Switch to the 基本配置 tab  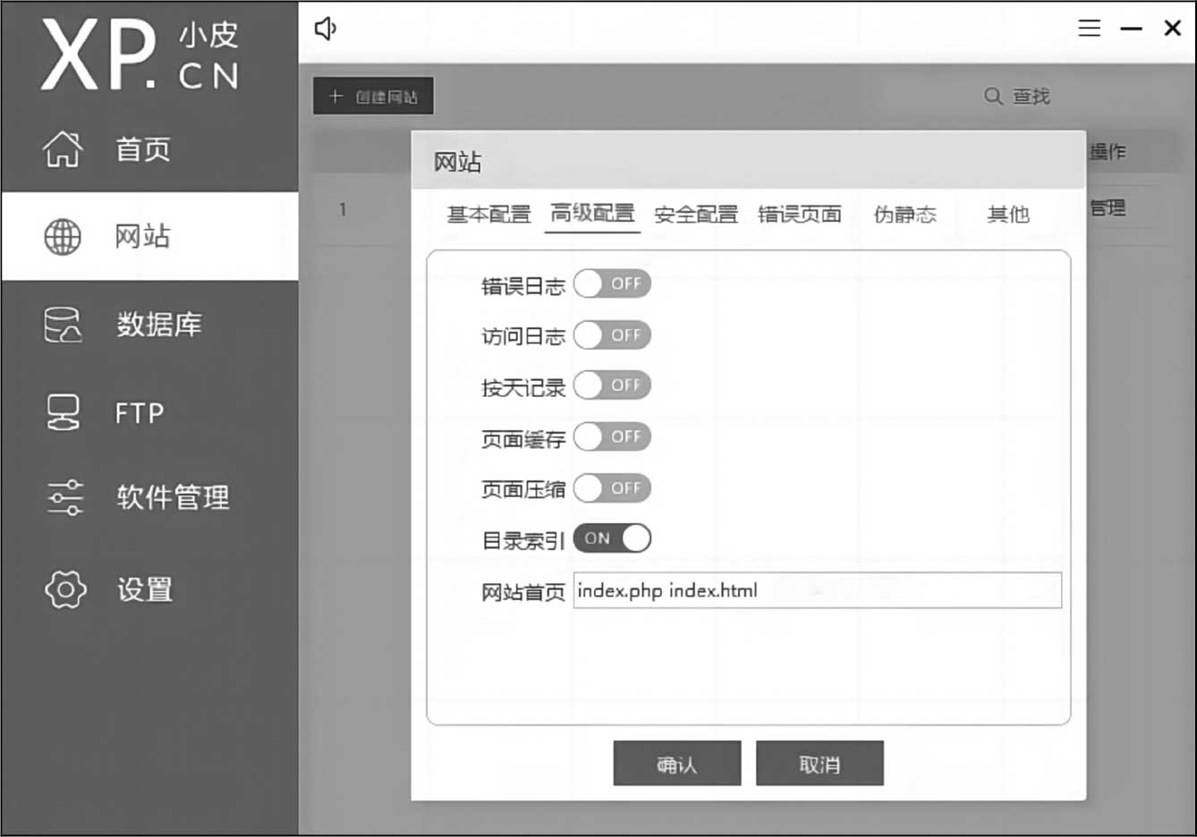[x=488, y=215]
